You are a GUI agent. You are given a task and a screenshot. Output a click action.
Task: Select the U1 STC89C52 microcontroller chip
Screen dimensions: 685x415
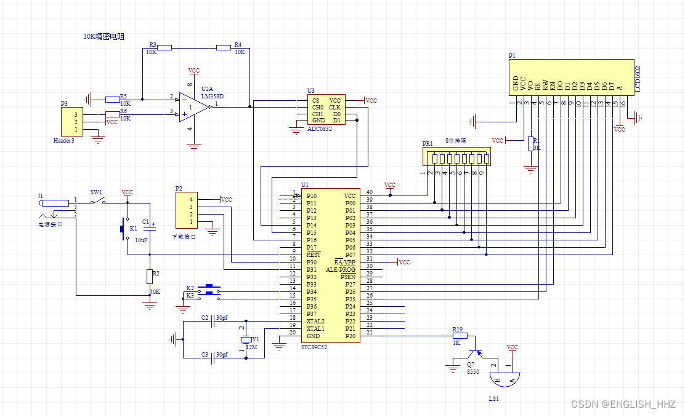[330, 266]
